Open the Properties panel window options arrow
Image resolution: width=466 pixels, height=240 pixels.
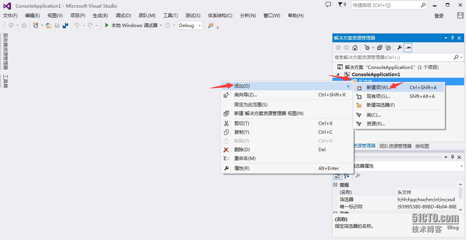point(446,157)
